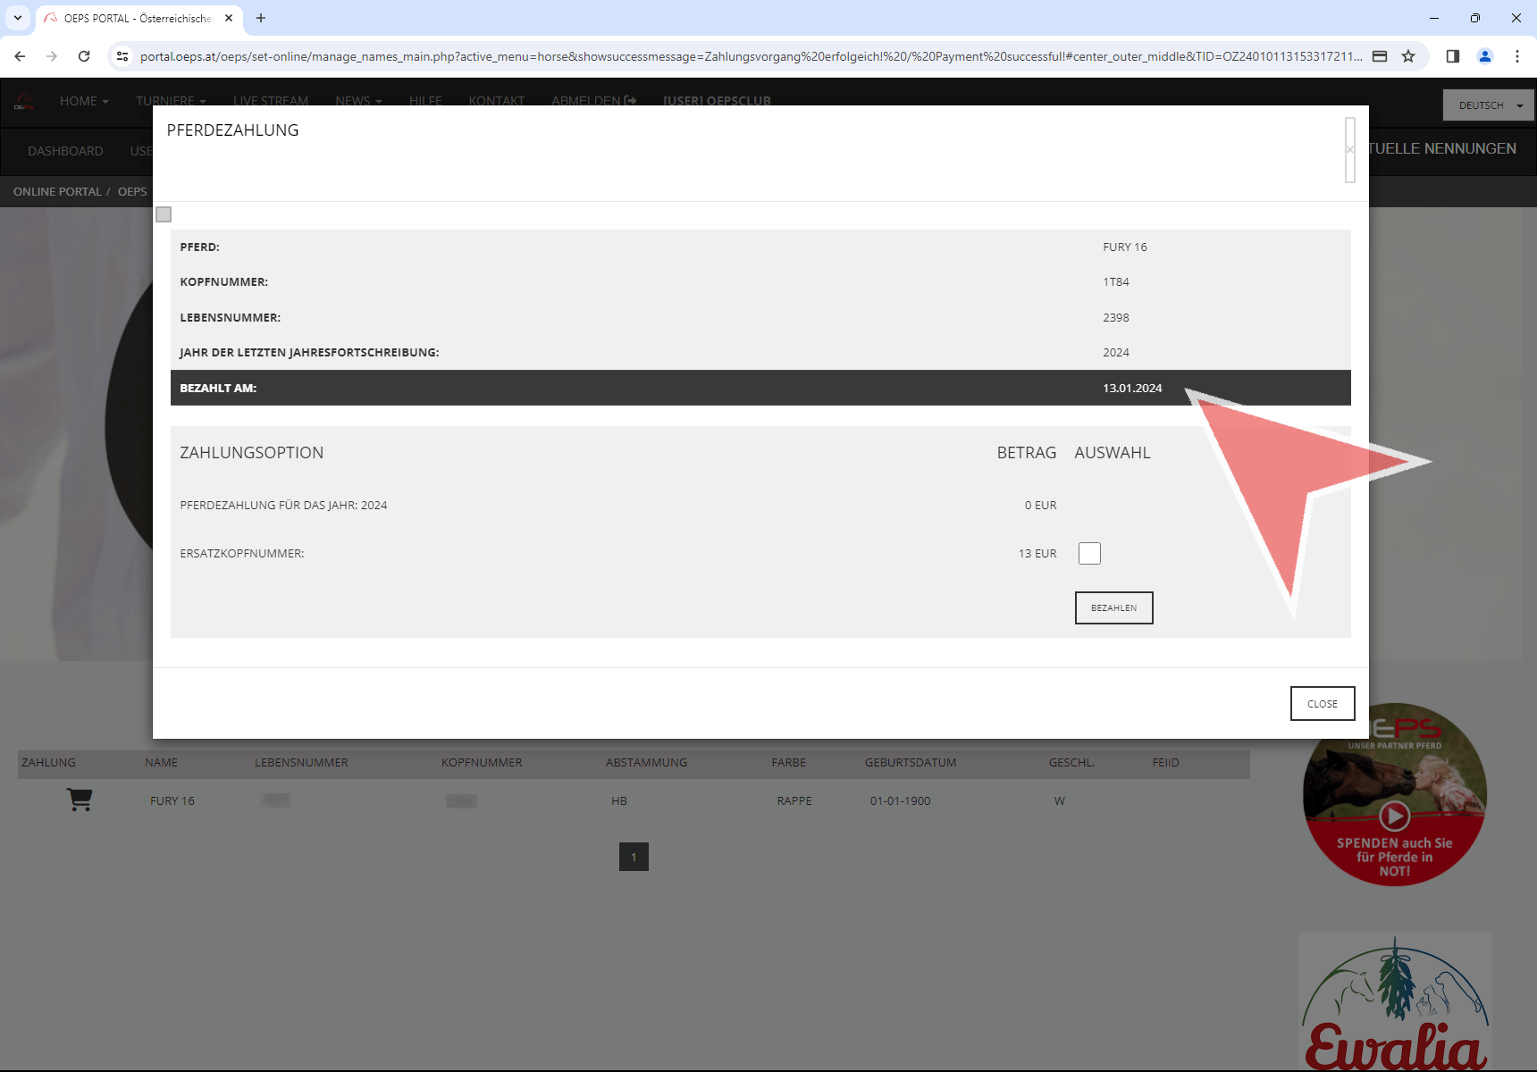
Task: Open the Chrome profile icon
Action: pyautogui.click(x=1485, y=56)
